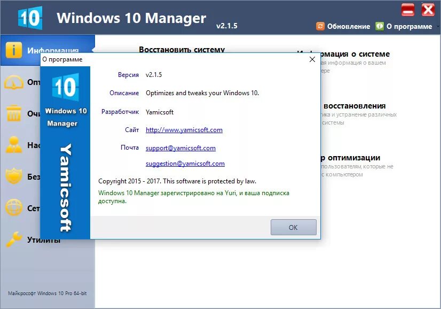Click the Разработчик label
This screenshot has width=441, height=309.
(x=120, y=112)
